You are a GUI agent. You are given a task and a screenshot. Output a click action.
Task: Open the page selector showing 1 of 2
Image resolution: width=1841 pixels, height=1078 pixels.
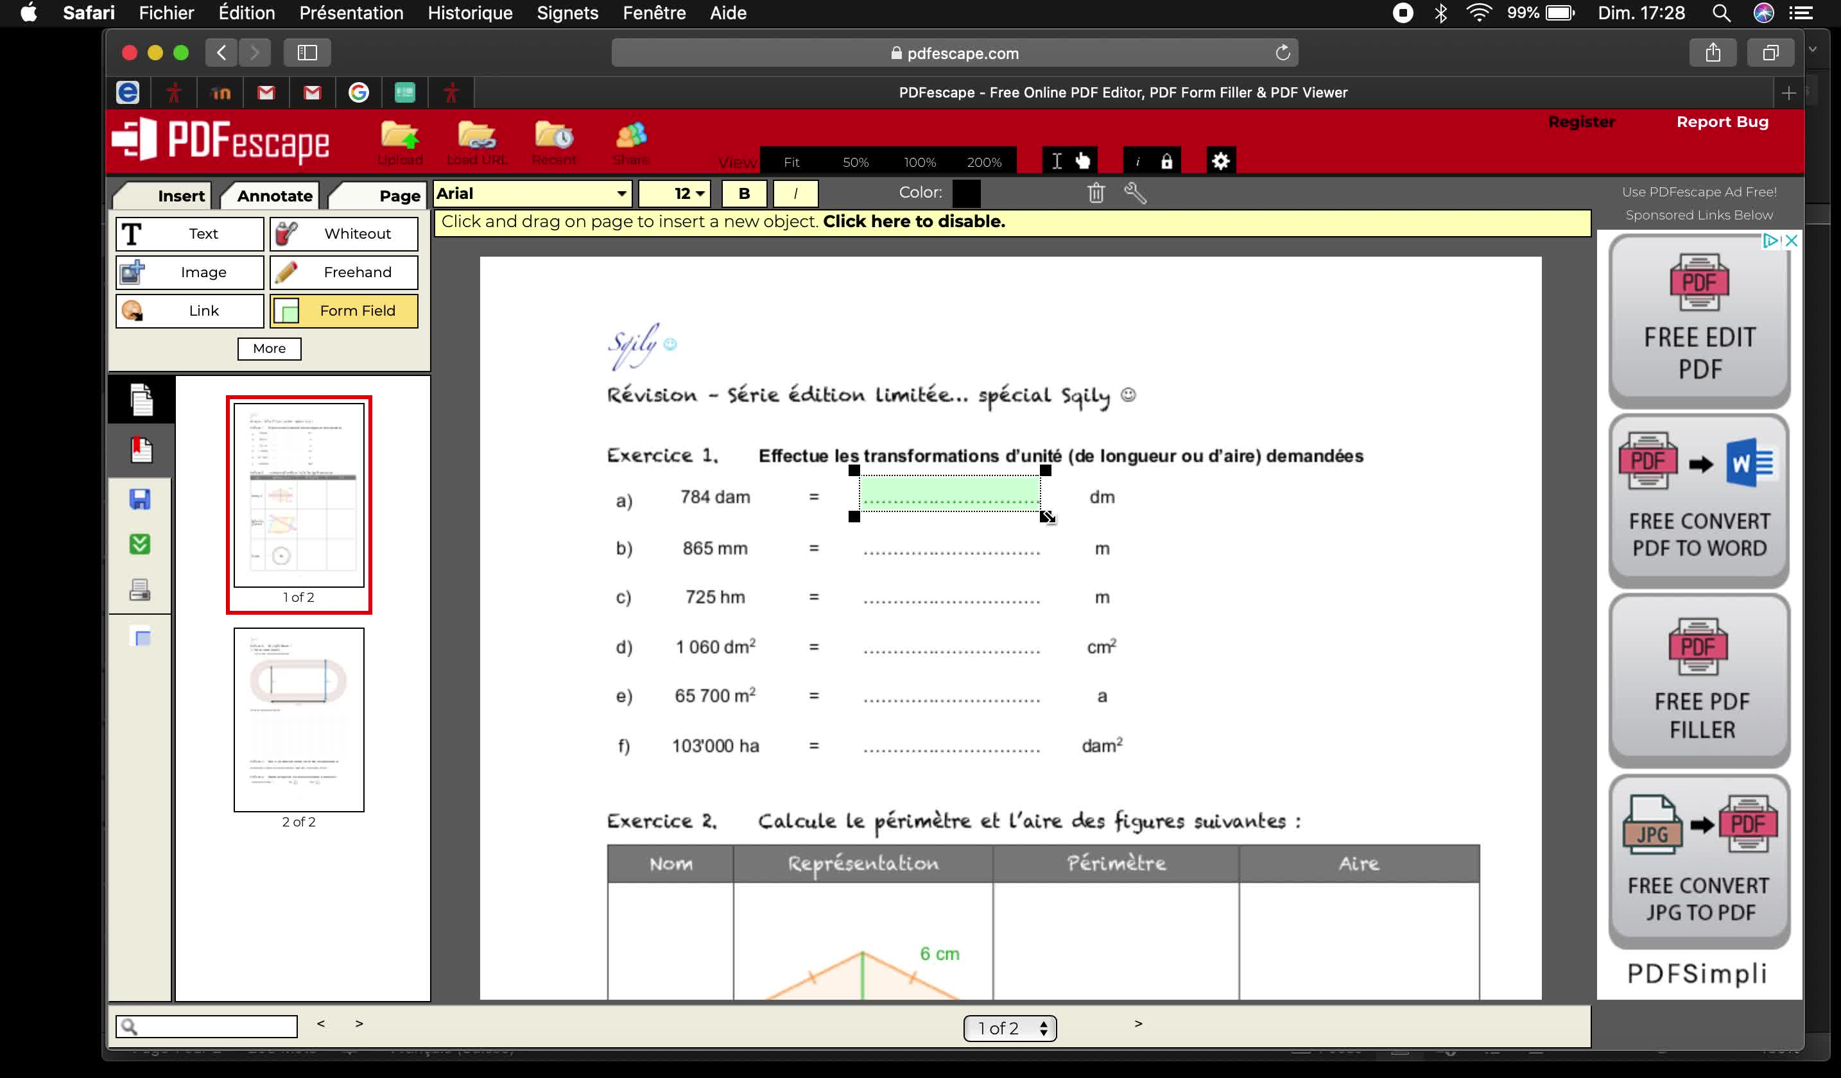[x=1010, y=1027]
